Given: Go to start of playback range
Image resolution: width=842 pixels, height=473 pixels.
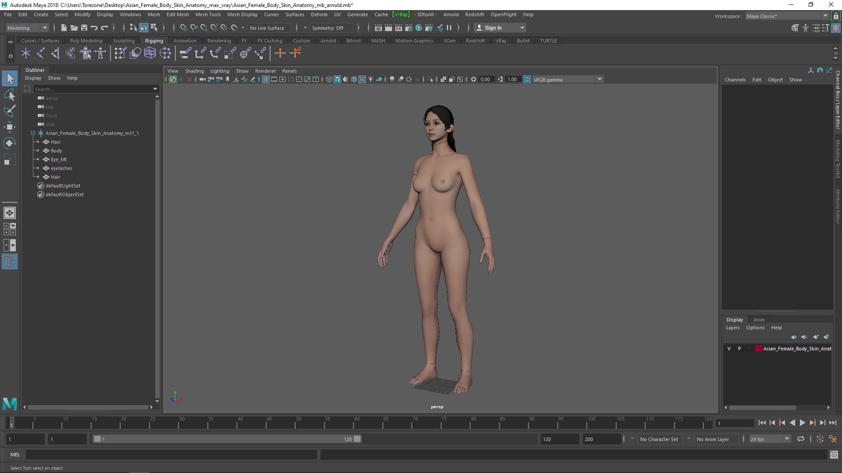Looking at the screenshot, I should (762, 423).
